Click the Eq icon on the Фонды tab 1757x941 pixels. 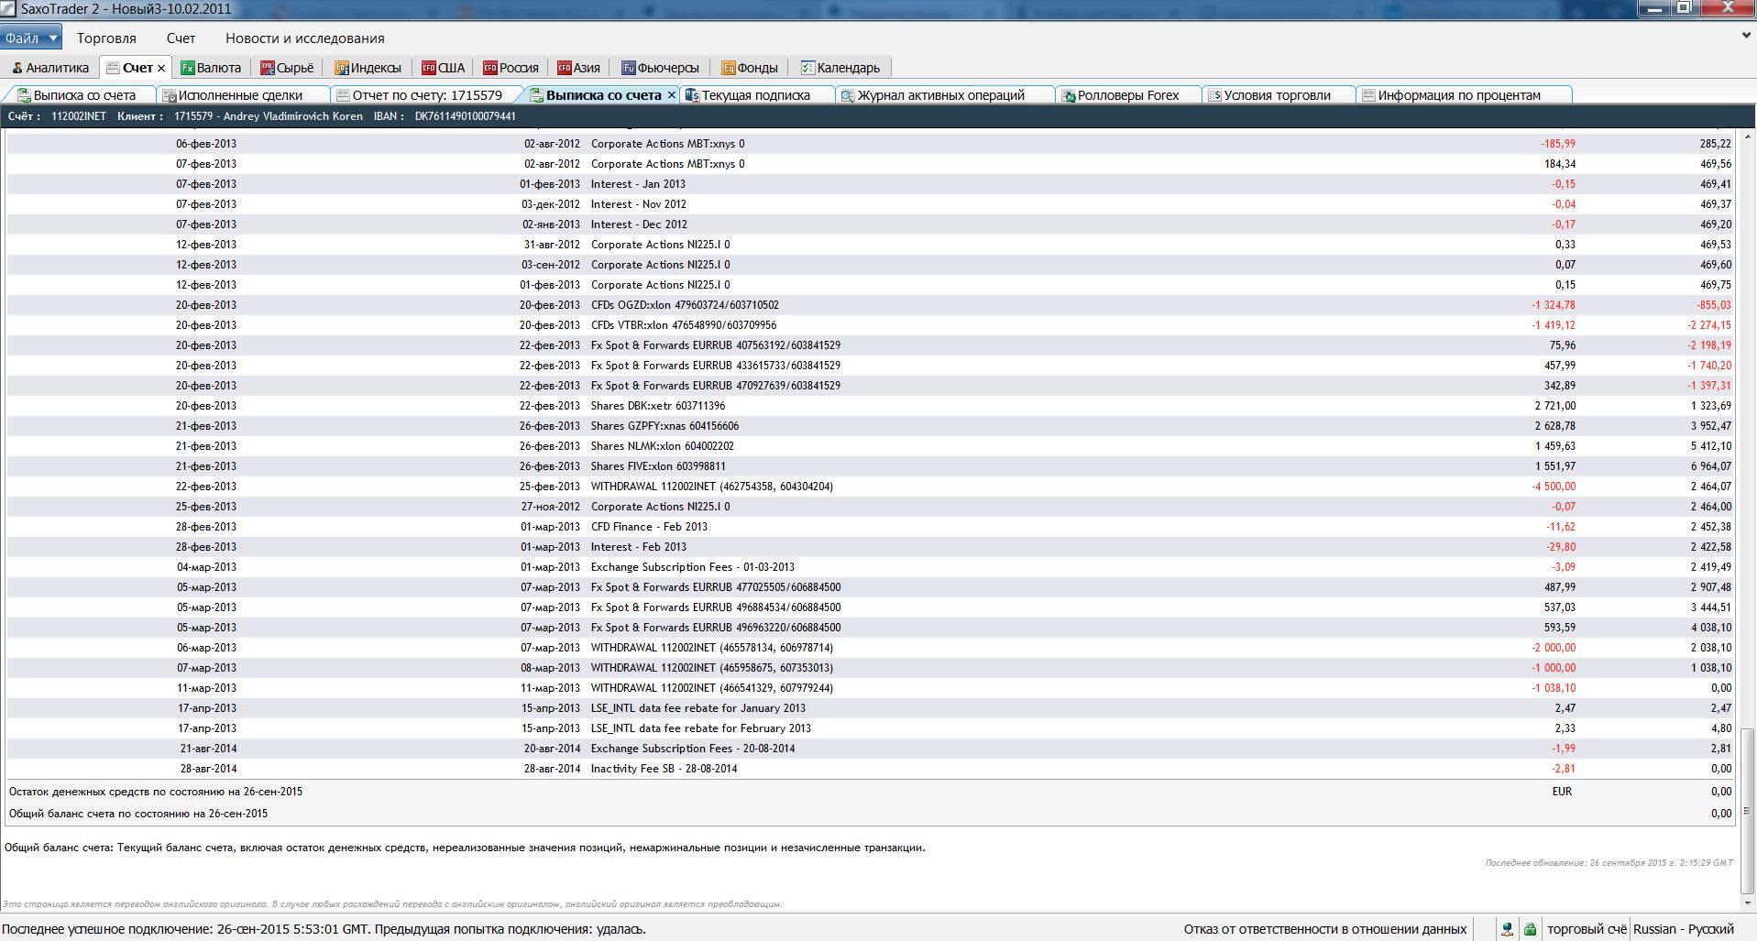(x=729, y=68)
